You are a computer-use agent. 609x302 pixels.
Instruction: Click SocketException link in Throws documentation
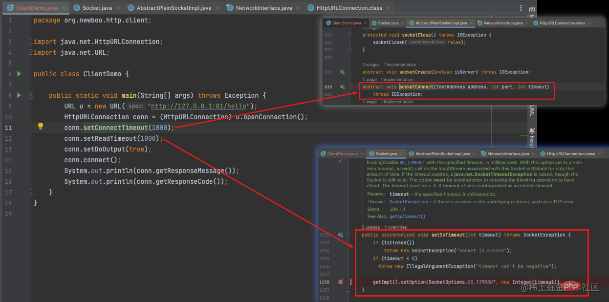[x=408, y=202]
